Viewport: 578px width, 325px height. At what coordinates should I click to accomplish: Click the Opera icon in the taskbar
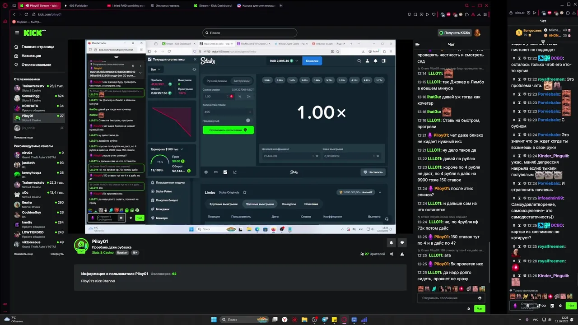344,320
